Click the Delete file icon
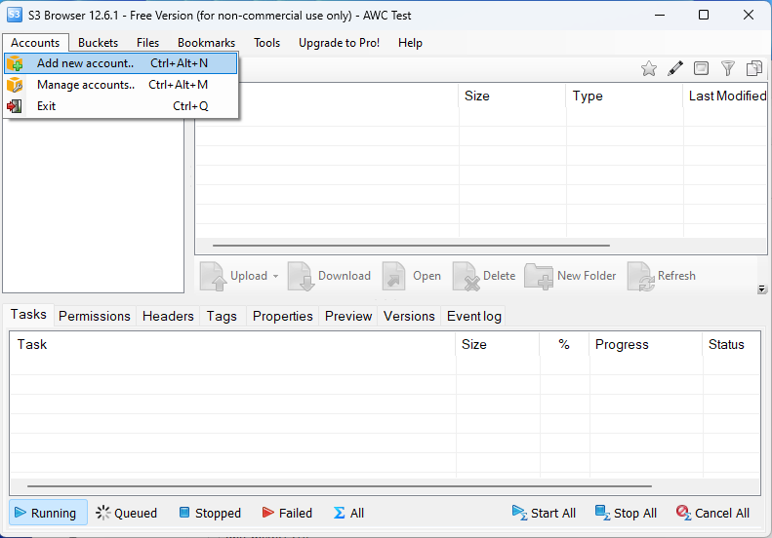Screen dimensions: 772x538 tap(467, 277)
